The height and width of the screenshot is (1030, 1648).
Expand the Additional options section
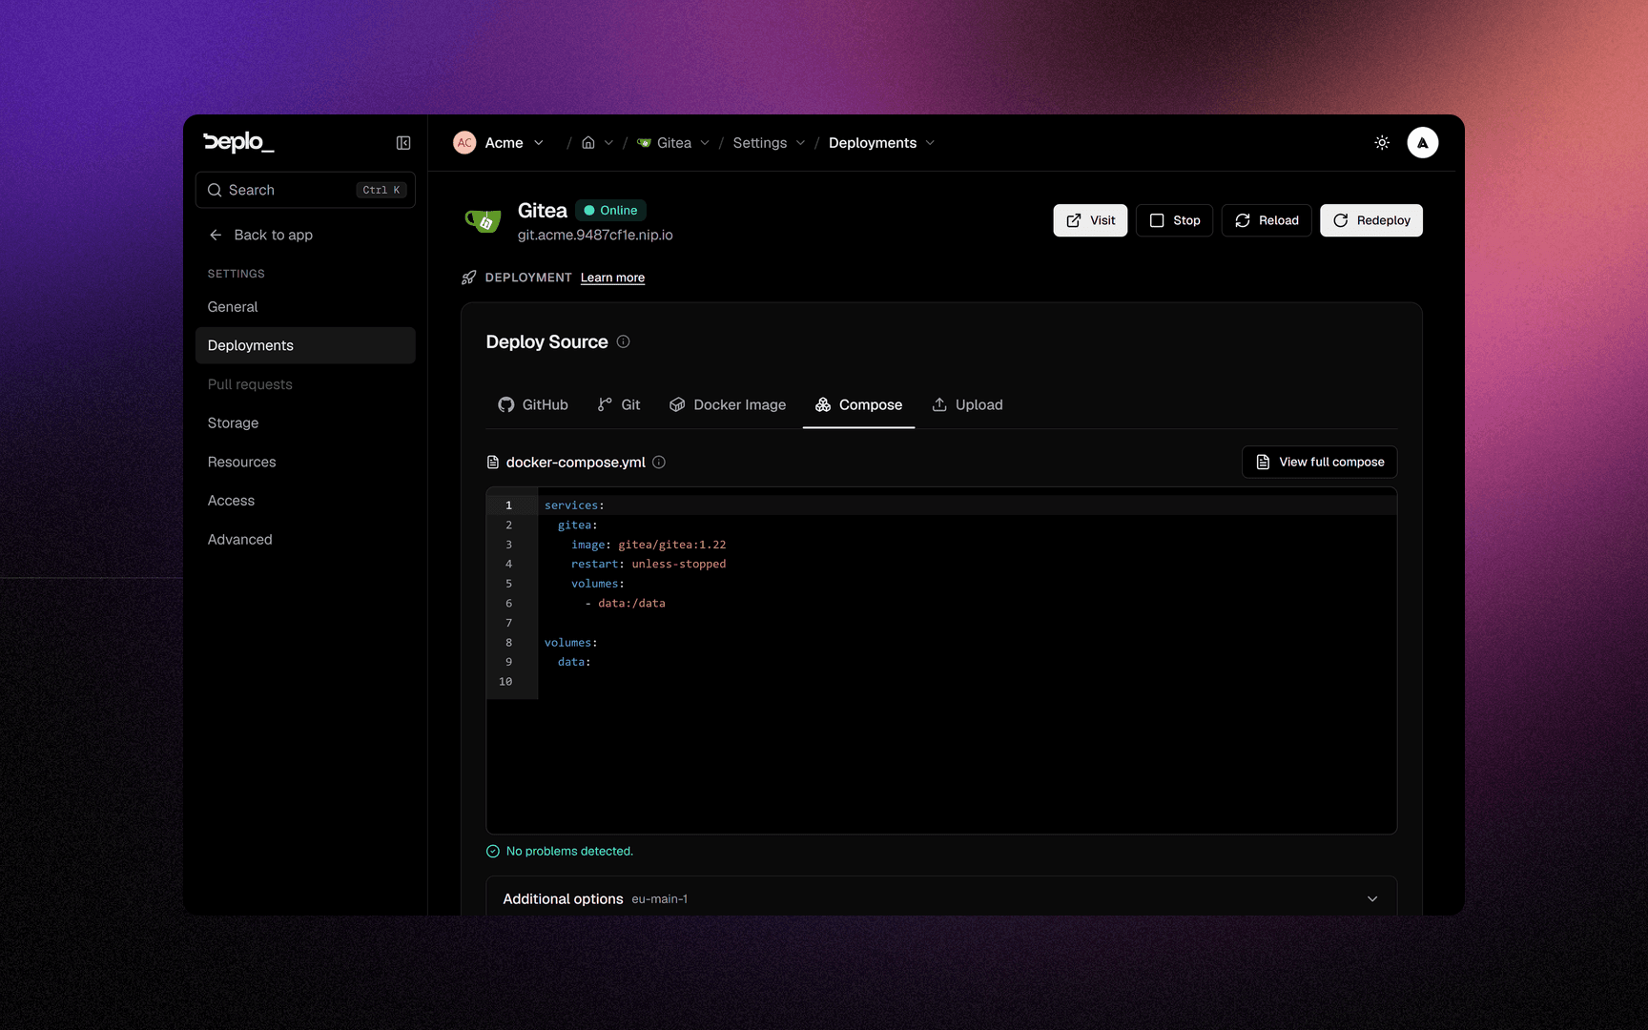click(x=941, y=898)
